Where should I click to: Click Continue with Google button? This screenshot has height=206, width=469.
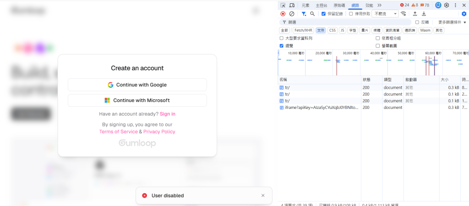coord(137,85)
